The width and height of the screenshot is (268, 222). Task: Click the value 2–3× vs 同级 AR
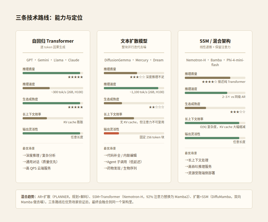click(x=234, y=97)
